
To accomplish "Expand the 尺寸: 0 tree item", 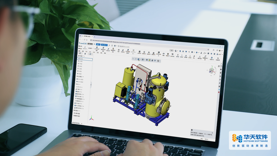I will (82, 87).
